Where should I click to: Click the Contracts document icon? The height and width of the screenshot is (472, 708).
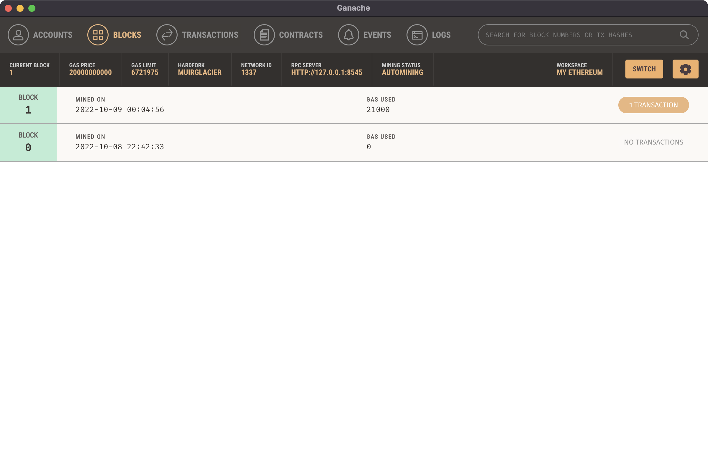[264, 35]
